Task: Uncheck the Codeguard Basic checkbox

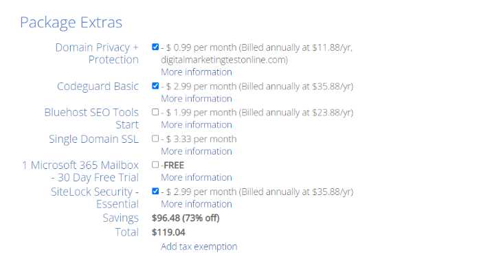Action: pyautogui.click(x=155, y=86)
